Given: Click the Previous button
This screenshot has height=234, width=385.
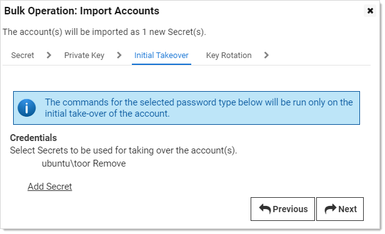Looking at the screenshot, I should pyautogui.click(x=282, y=209).
